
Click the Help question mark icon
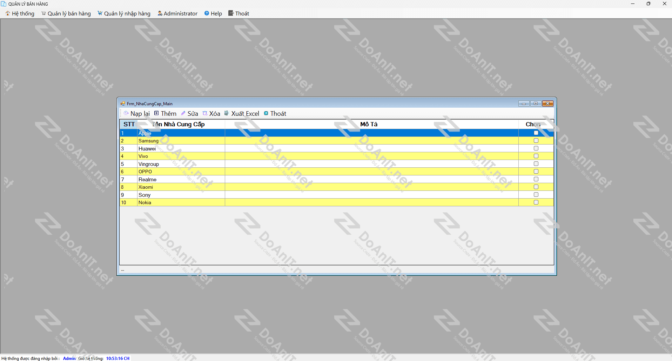pyautogui.click(x=207, y=13)
